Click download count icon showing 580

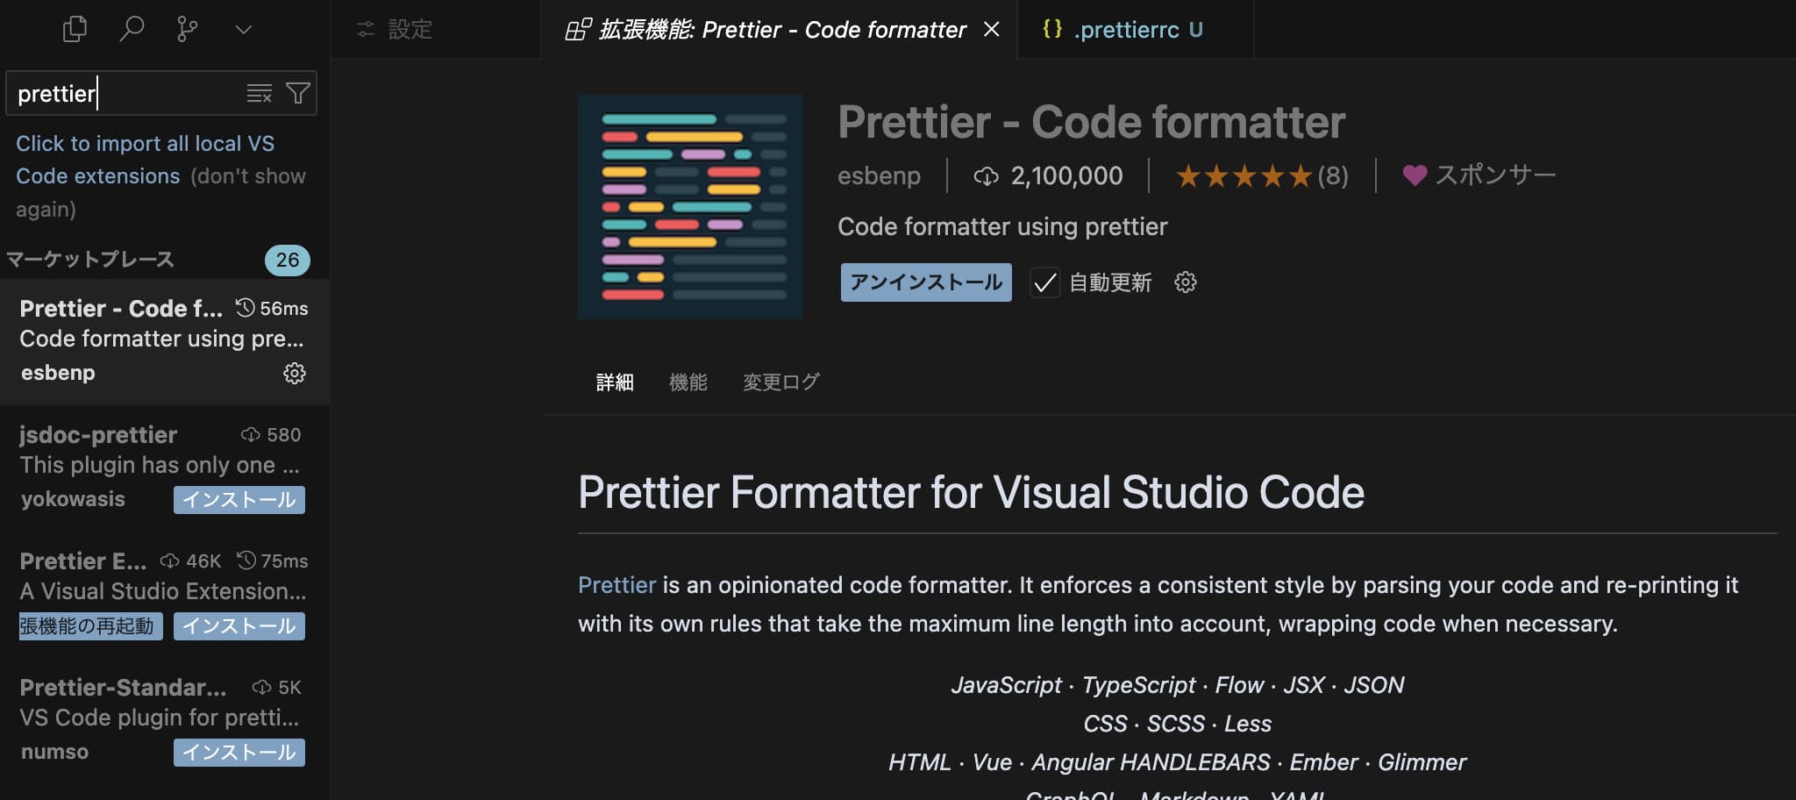tap(250, 434)
